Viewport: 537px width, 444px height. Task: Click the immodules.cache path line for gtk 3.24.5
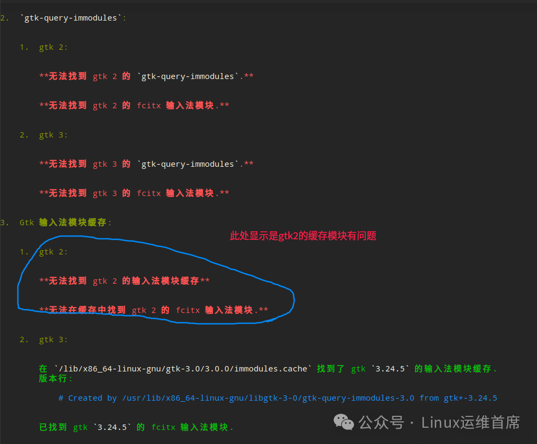[x=268, y=368]
